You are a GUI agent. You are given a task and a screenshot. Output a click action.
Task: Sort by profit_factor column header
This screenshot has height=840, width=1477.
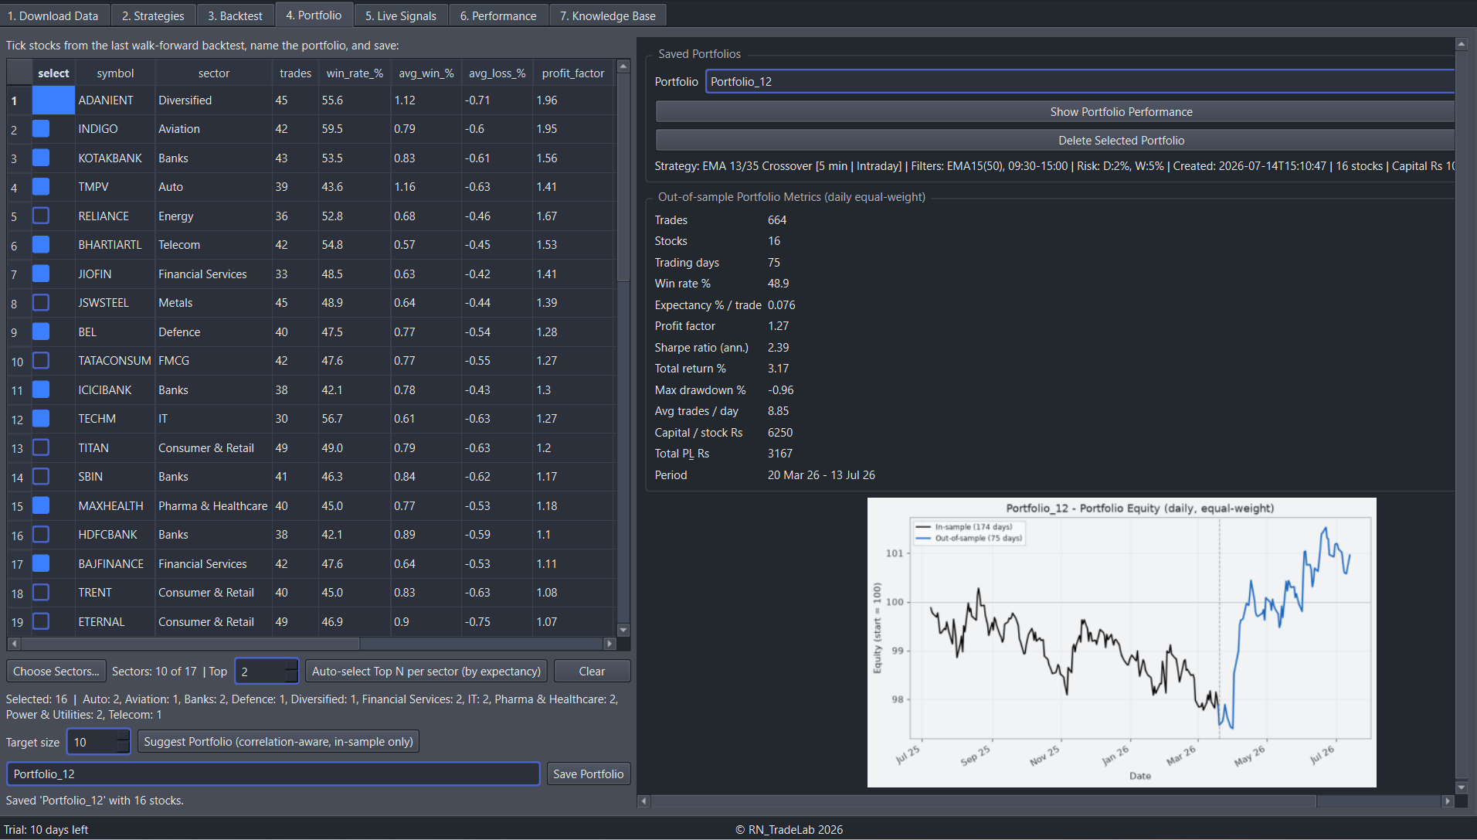click(573, 73)
